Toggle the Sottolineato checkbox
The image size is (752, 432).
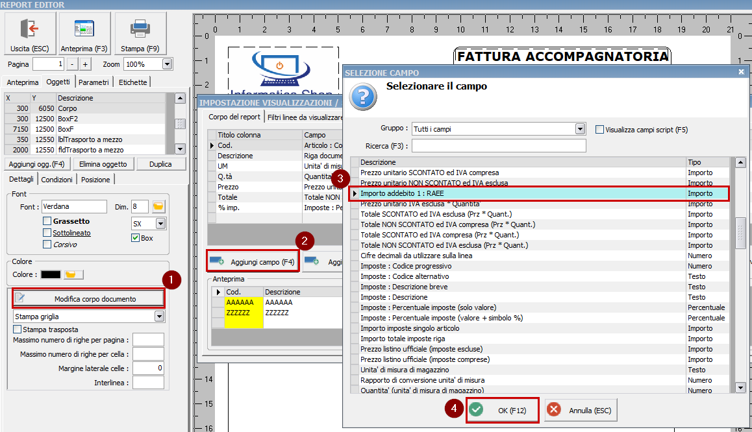(47, 232)
